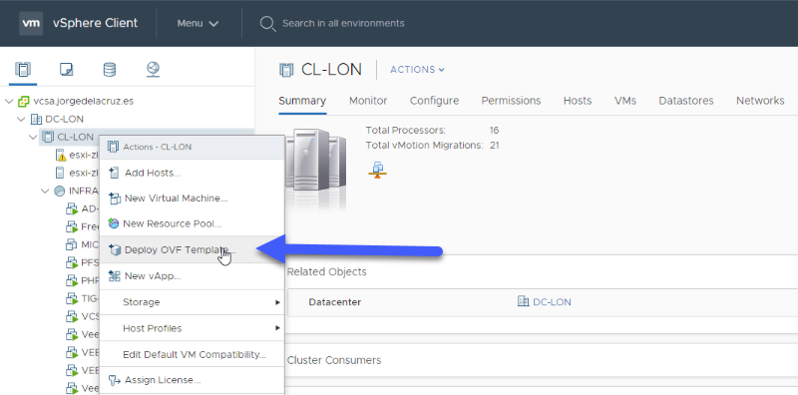Viewport: 798px width, 395px height.
Task: Click the New Resource Pool icon in menu
Action: coord(114,223)
